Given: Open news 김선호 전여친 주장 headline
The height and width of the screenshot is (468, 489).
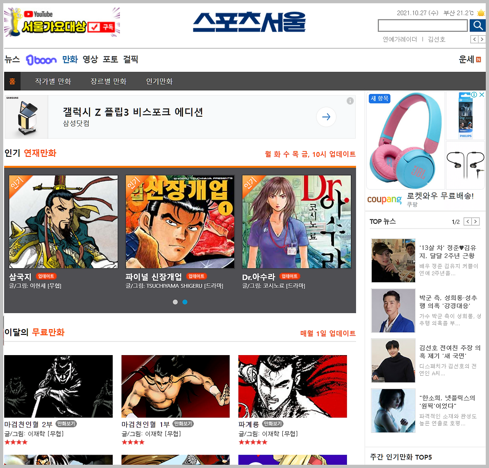Looking at the screenshot, I should (450, 352).
